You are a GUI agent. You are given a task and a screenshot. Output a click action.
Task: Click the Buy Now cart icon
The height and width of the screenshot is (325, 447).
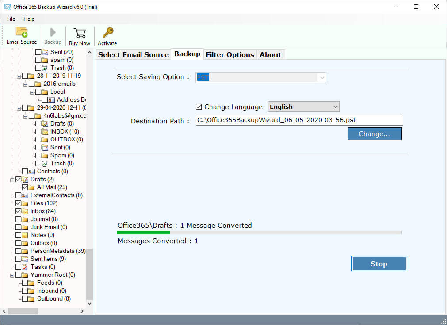pos(80,33)
